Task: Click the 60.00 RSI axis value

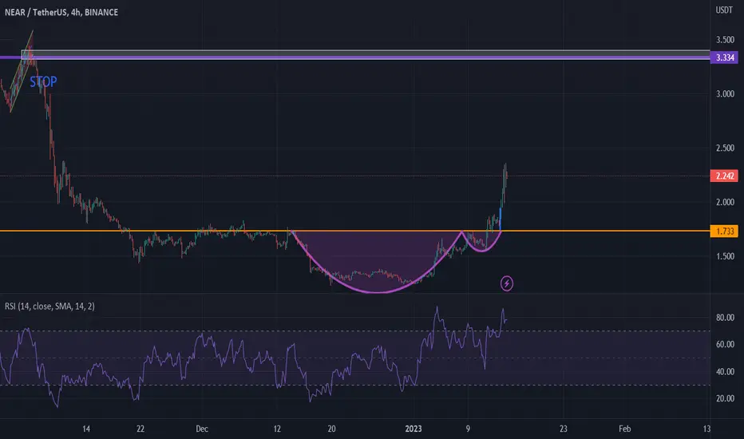Action: pos(725,344)
